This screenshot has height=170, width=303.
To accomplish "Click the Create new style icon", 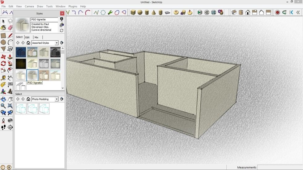I will click(x=62, y=25).
